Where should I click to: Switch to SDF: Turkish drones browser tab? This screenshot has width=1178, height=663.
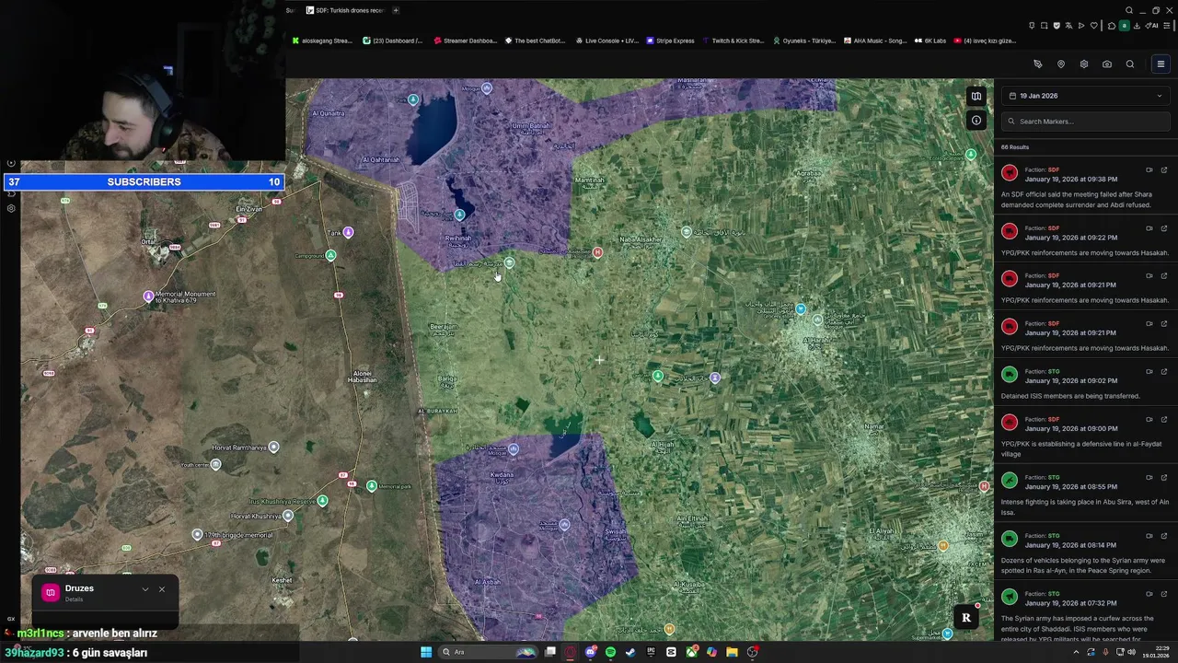click(x=344, y=10)
